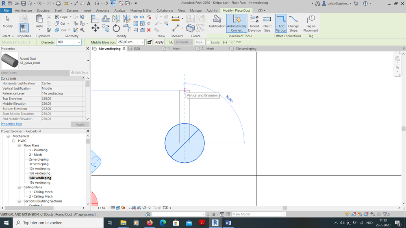Open the Properties palette button in the ribbon
Viewport: 406px width, 228px height.
23,28
